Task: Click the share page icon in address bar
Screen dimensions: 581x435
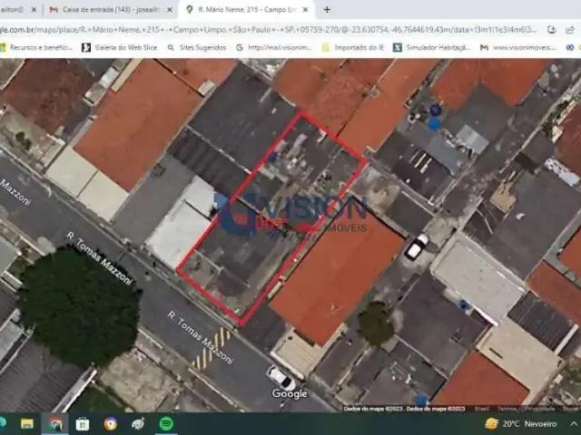Action: tap(570, 30)
